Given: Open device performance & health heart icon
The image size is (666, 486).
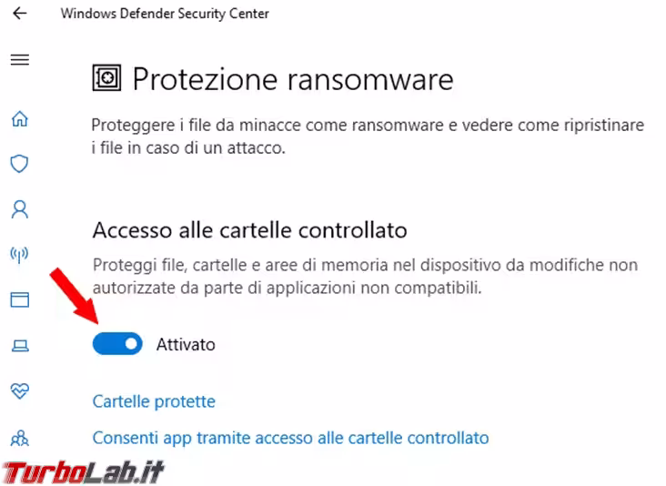Looking at the screenshot, I should pyautogui.click(x=19, y=390).
